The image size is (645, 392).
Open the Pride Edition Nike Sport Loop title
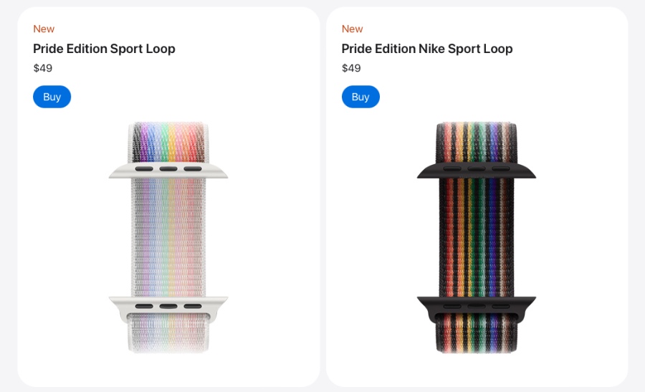tap(427, 49)
